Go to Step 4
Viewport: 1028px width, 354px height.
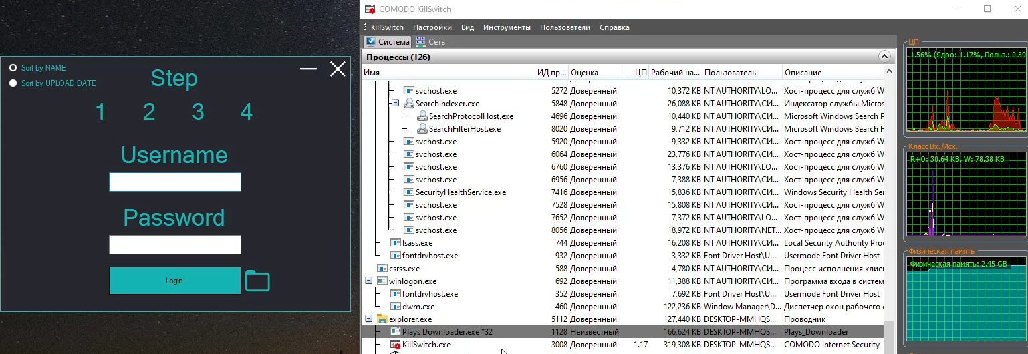pos(247,112)
